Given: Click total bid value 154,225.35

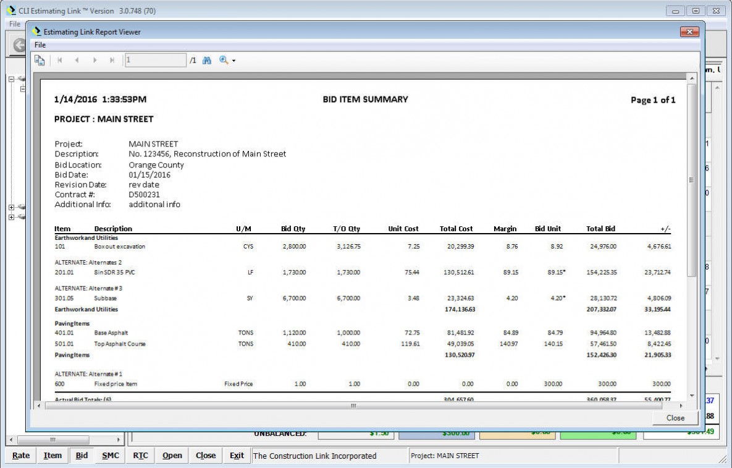Looking at the screenshot, I should pos(602,272).
